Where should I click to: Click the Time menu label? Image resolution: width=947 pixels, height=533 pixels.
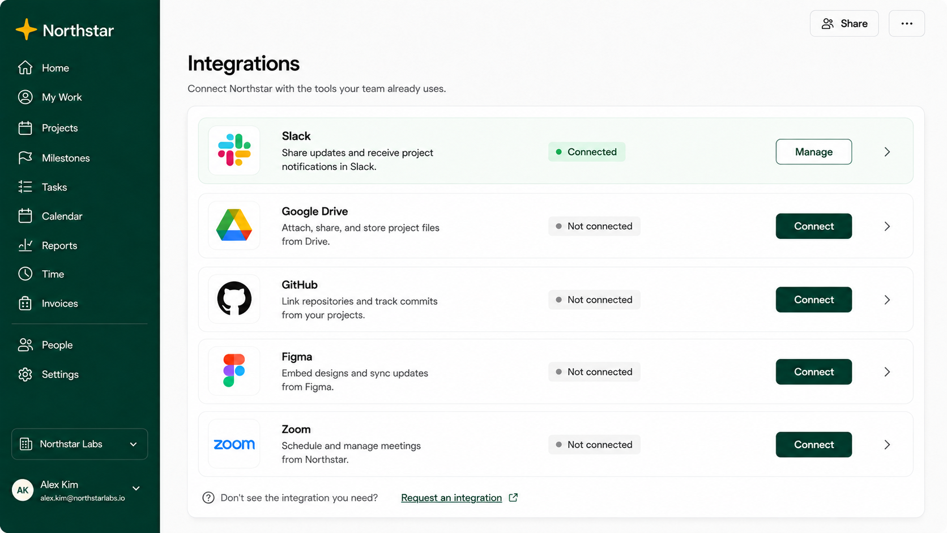[53, 274]
